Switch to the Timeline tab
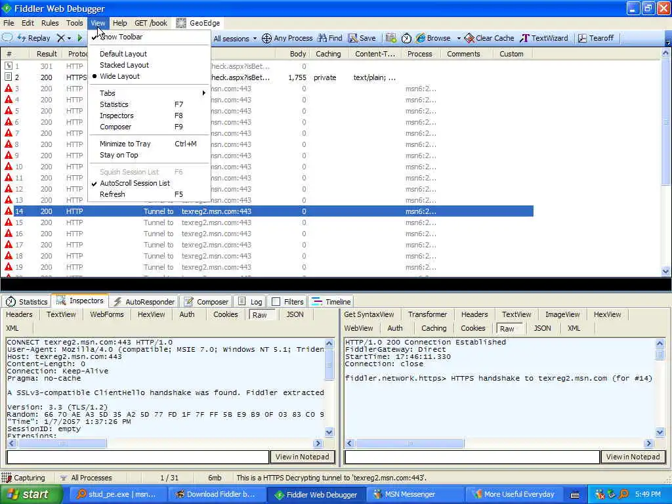The width and height of the screenshot is (672, 504). 331,302
